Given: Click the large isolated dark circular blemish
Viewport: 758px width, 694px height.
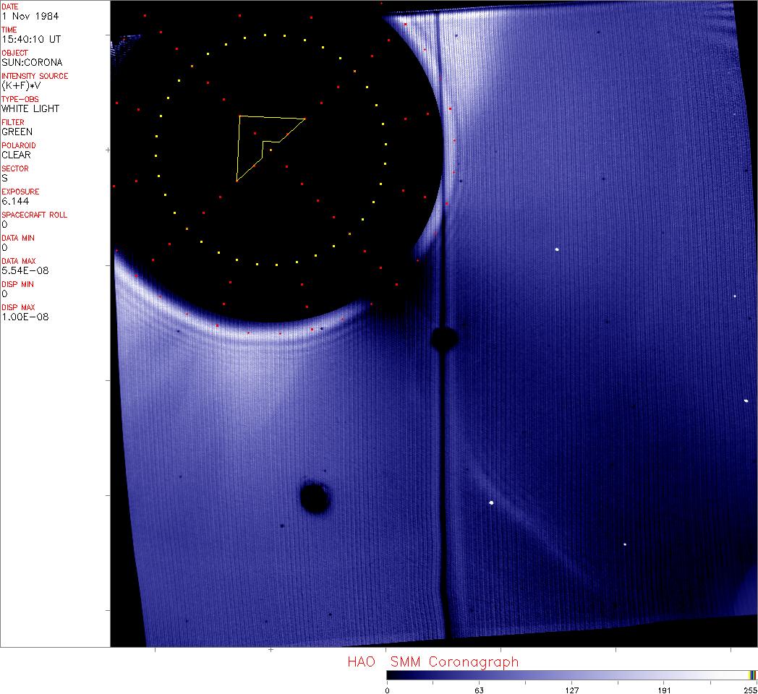Looking at the screenshot, I should coord(314,497).
